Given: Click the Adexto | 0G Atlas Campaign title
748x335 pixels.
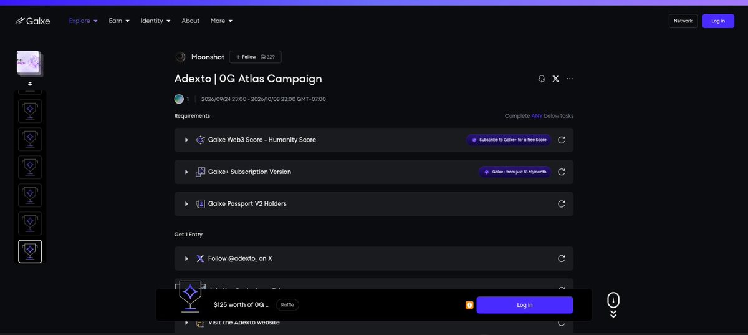Looking at the screenshot, I should tap(248, 79).
